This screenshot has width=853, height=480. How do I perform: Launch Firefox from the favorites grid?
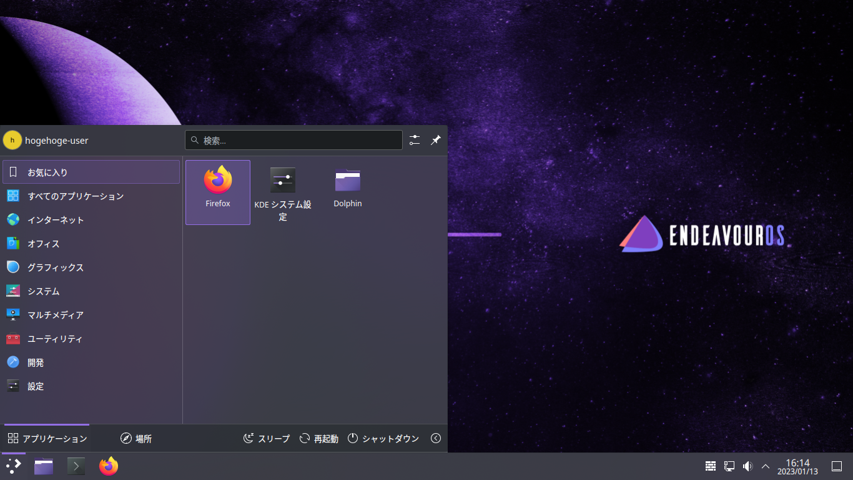(218, 192)
